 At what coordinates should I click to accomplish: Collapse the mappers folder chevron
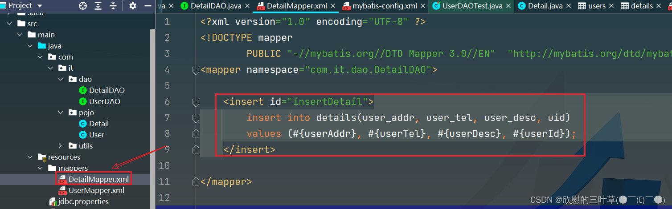tap(40, 168)
